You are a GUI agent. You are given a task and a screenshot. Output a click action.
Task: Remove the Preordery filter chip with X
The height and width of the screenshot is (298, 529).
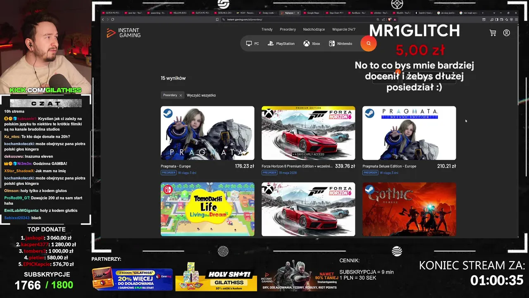click(x=181, y=95)
